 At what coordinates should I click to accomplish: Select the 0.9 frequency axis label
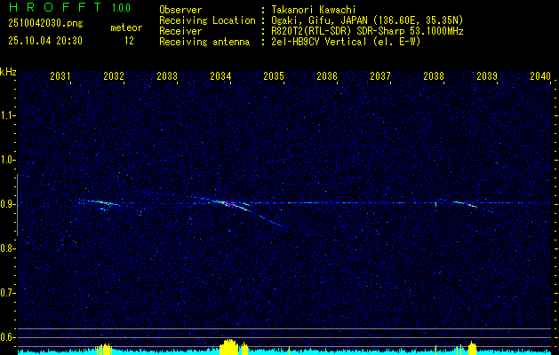[x=8, y=204]
